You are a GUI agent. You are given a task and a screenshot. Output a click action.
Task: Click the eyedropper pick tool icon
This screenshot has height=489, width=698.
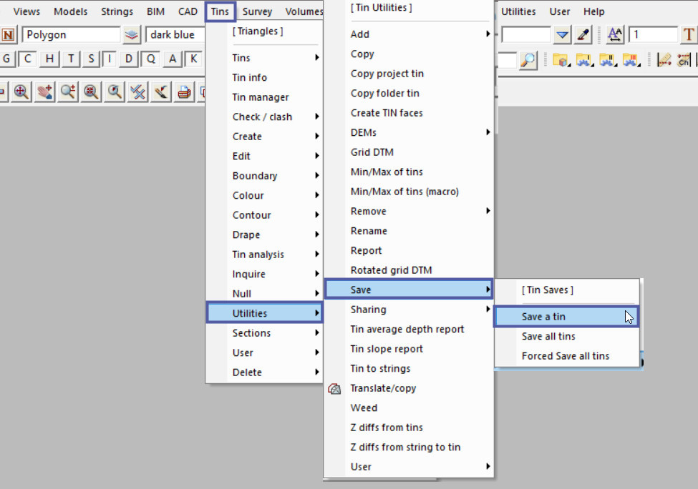click(583, 35)
